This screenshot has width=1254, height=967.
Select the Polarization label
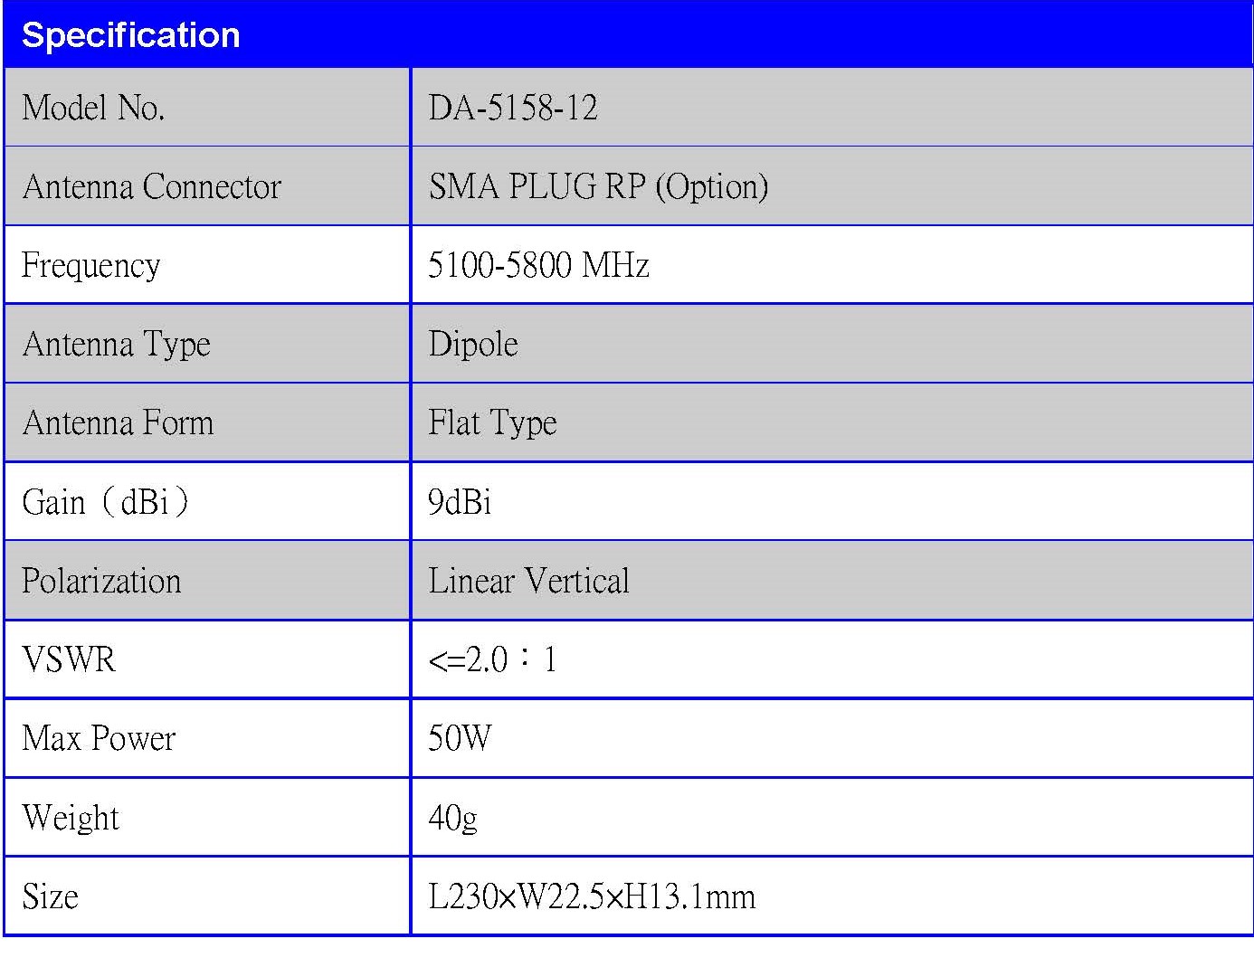(101, 581)
